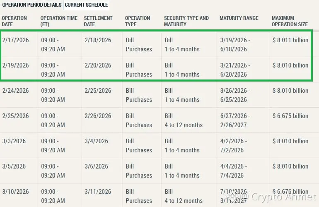319x207 pixels.
Task: Select maturity range 3/26/2026 - 6/25/2026
Action: 234,95
